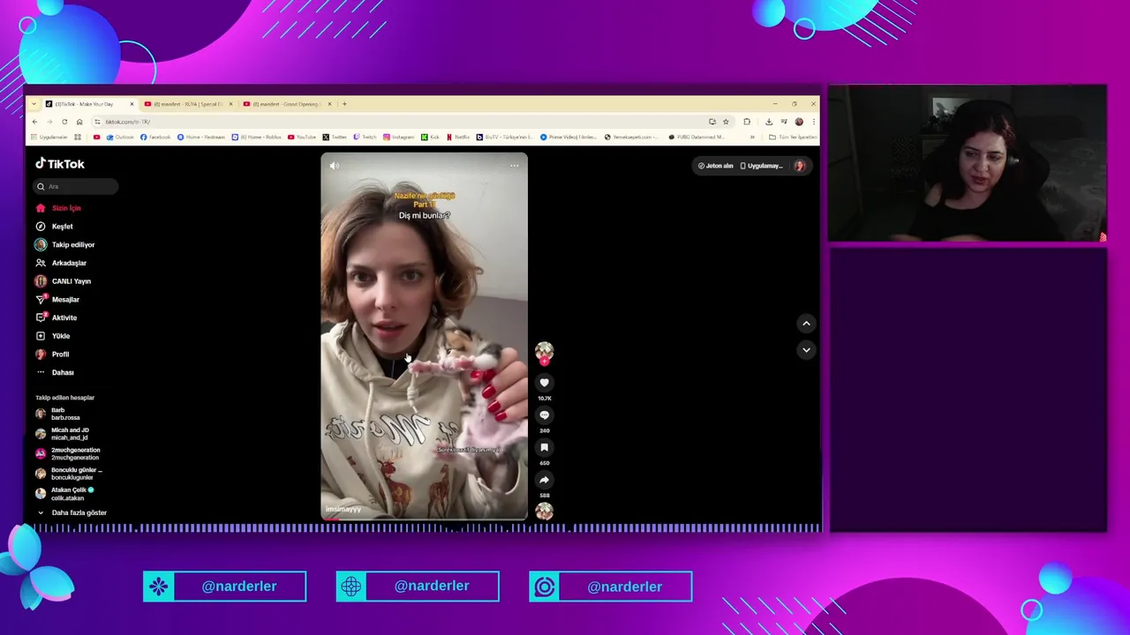This screenshot has height=635, width=1130.
Task: Open the Twitter bookmark
Action: coord(335,137)
